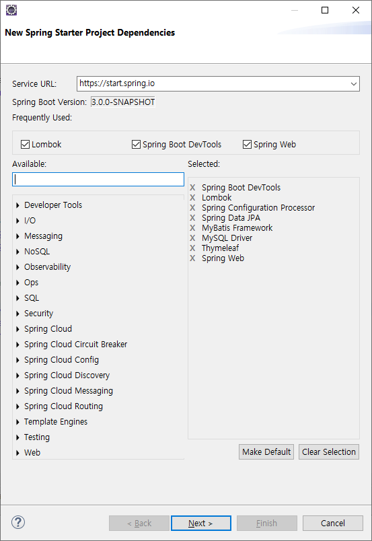Viewport: 372px width, 541px height.
Task: Click the help question mark icon
Action: coord(18,522)
